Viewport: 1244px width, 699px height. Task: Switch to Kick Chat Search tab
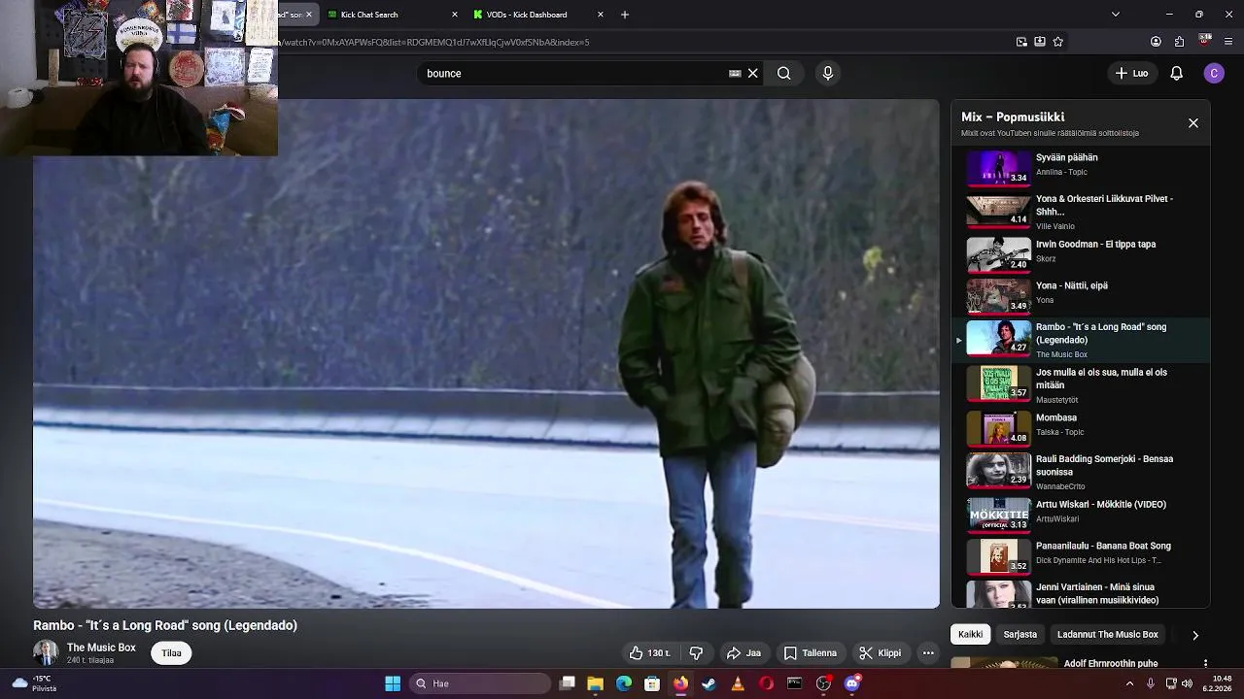click(392, 15)
